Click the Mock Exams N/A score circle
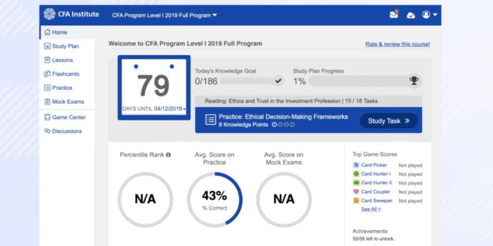Screen dimensions: 493x246 284,199
